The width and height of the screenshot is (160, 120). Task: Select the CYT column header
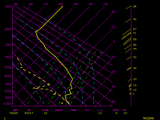pyautogui.click(x=87, y=110)
